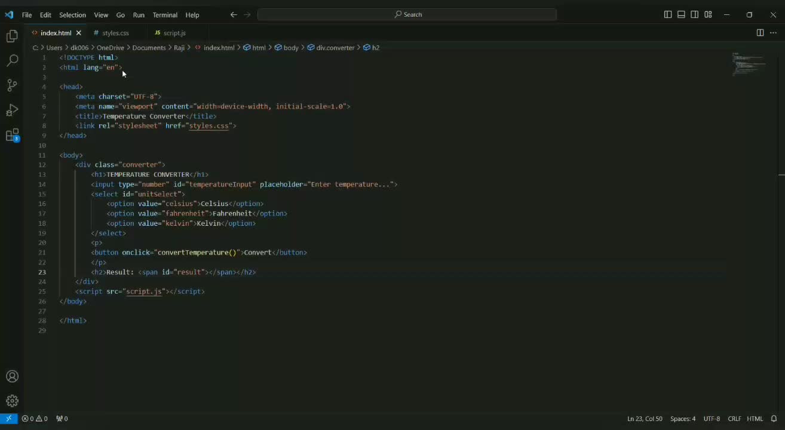Open the Explorer view in activity bar
Image resolution: width=785 pixels, height=430 pixels.
12,36
